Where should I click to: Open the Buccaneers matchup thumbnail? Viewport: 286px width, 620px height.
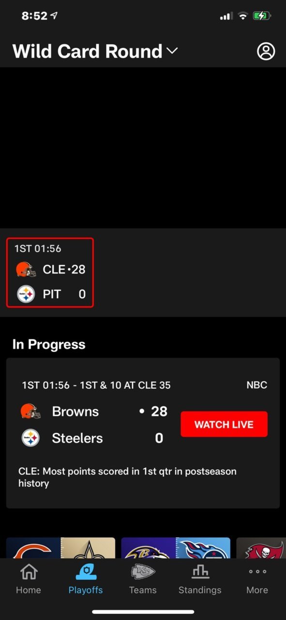(x=261, y=548)
